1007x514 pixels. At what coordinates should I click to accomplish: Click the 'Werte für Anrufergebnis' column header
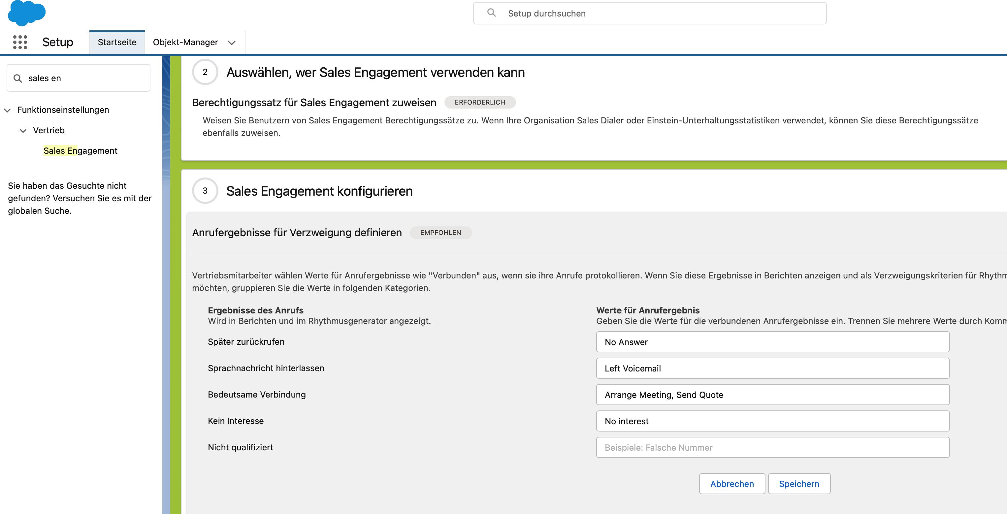click(x=648, y=310)
